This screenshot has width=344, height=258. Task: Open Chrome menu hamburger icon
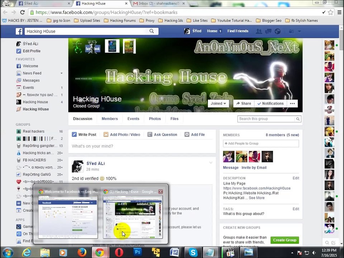(x=339, y=12)
